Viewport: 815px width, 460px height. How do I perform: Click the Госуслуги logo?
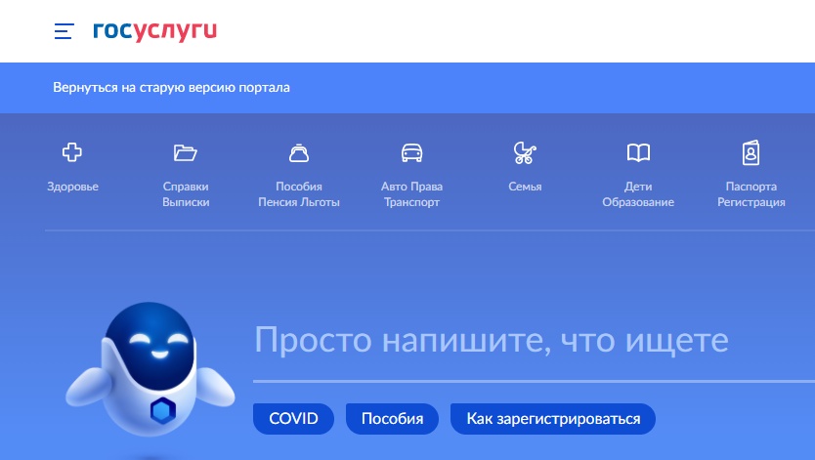[x=154, y=31]
